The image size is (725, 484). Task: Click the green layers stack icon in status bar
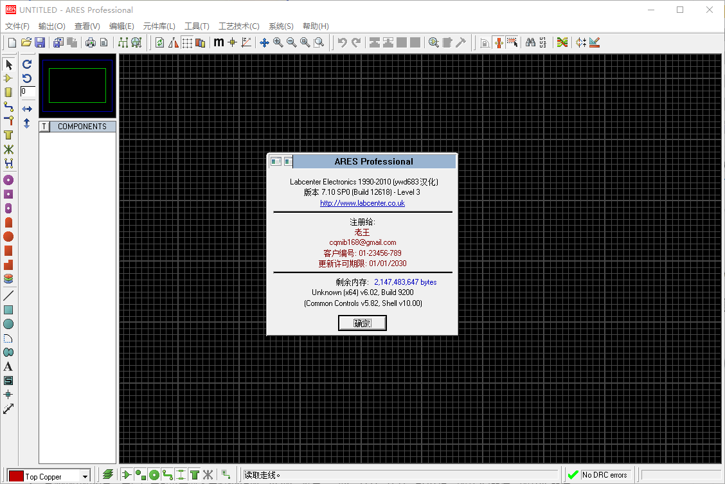(108, 475)
